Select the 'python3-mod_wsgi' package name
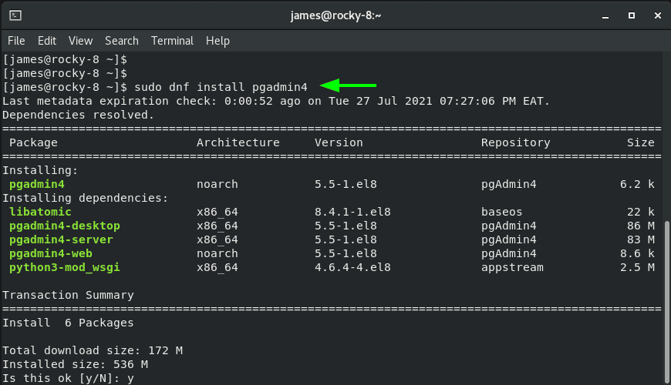Screen dimensions: 671x385 pyautogui.click(x=65, y=267)
